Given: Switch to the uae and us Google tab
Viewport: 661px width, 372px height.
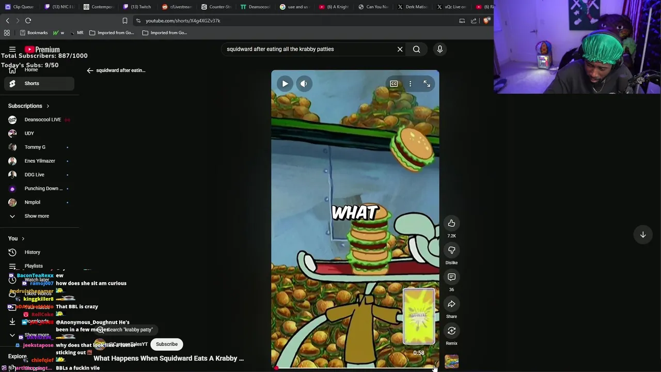Looking at the screenshot, I should 294,7.
